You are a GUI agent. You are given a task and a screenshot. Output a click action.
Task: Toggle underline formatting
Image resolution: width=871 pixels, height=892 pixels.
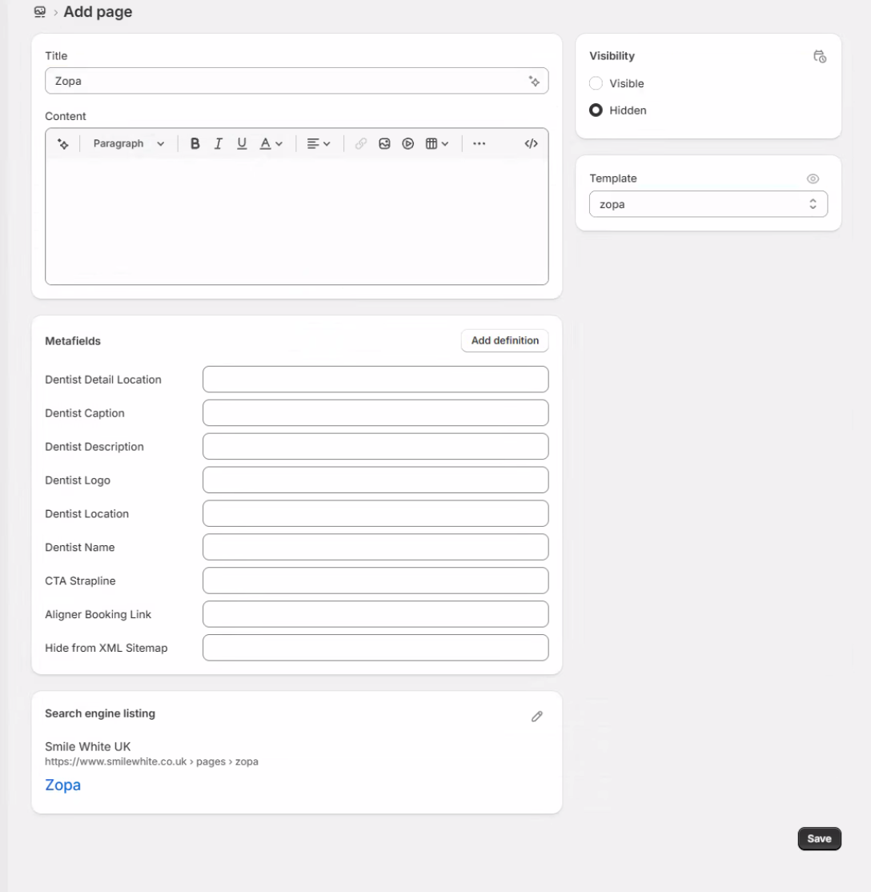(x=242, y=144)
